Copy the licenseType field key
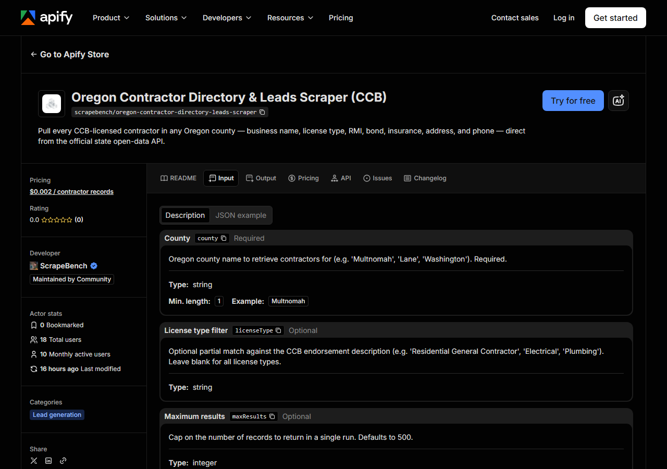667x469 pixels. [279, 330]
